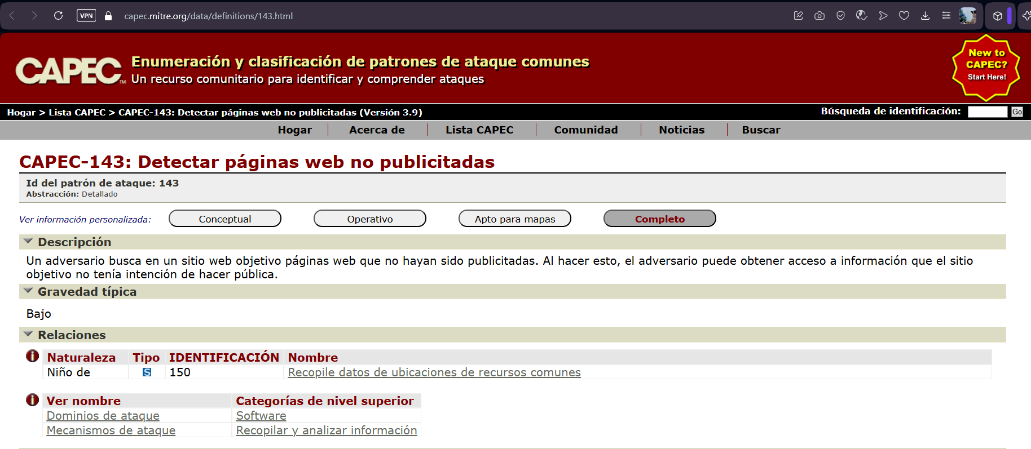Click the CAPEC logo

click(x=70, y=71)
